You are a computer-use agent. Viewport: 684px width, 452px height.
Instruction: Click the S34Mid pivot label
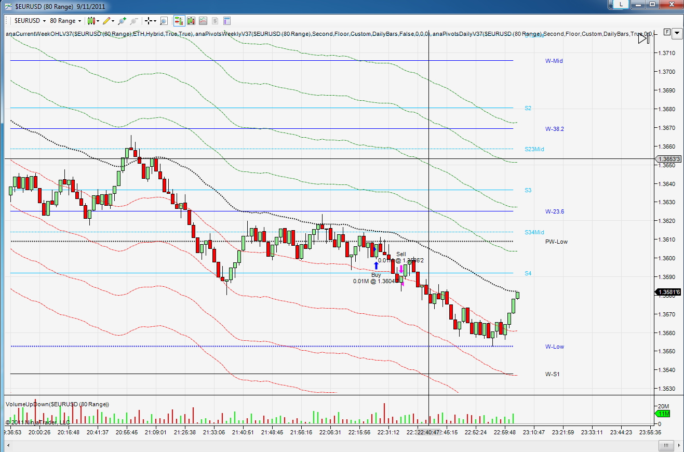coord(534,232)
